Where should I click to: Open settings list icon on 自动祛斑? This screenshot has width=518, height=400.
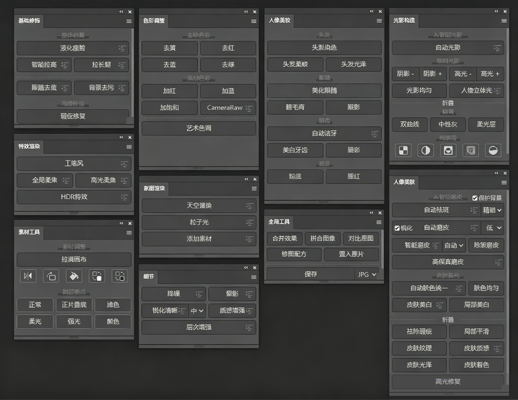click(x=474, y=210)
